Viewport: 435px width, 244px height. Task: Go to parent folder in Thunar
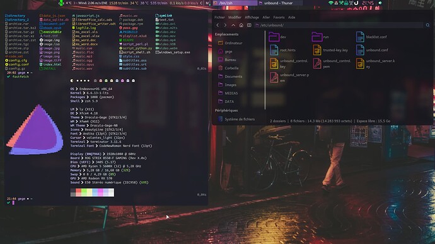coord(233,25)
